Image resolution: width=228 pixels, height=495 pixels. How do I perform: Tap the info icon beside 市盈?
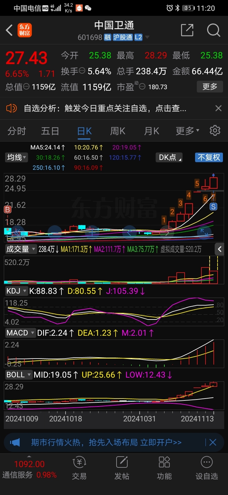point(142,86)
